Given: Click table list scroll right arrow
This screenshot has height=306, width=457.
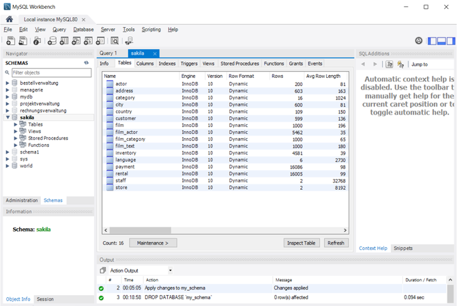Looking at the screenshot, I should [x=345, y=230].
